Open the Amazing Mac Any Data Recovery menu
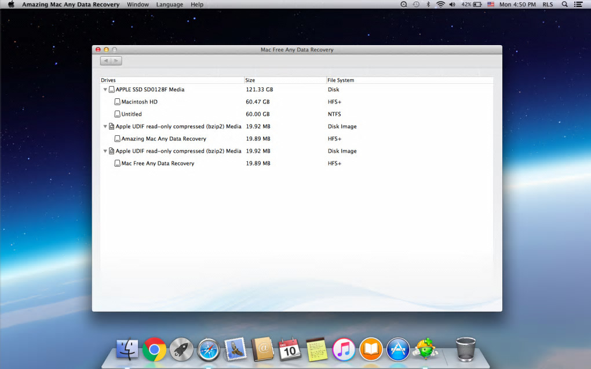Viewport: 591px width, 369px height. tap(71, 5)
